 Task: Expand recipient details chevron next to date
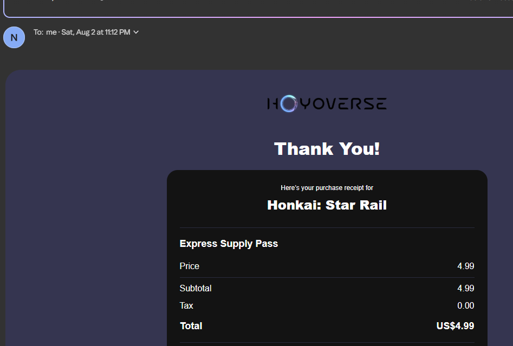pyautogui.click(x=136, y=32)
